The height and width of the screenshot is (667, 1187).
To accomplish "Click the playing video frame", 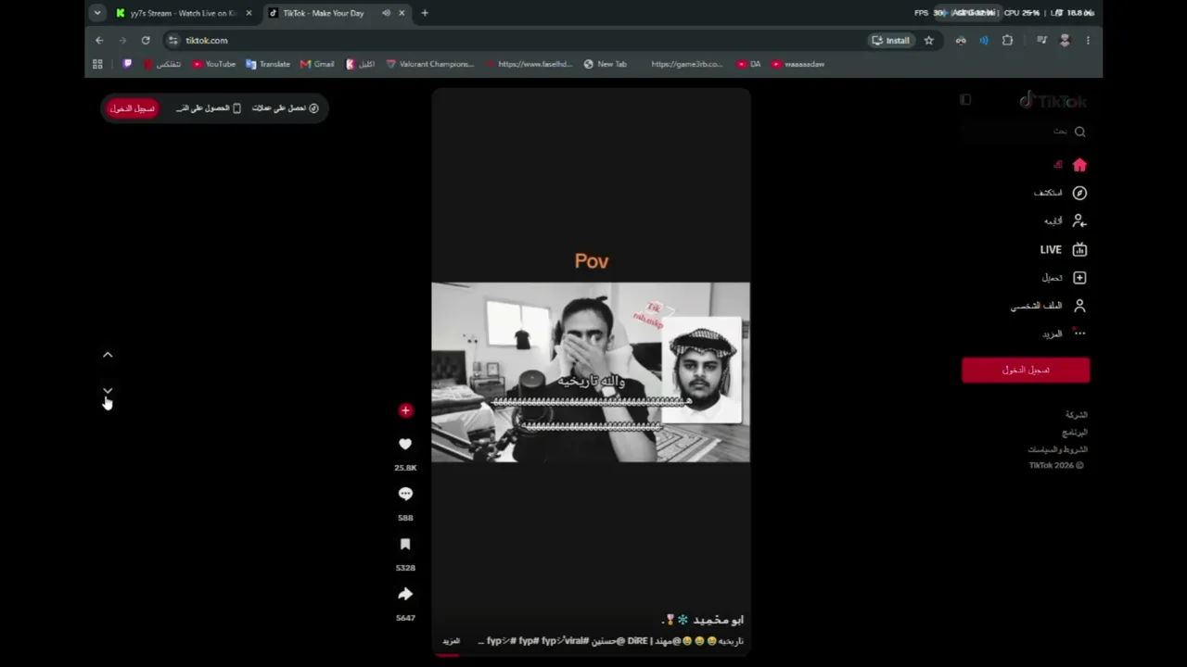I will 591,371.
